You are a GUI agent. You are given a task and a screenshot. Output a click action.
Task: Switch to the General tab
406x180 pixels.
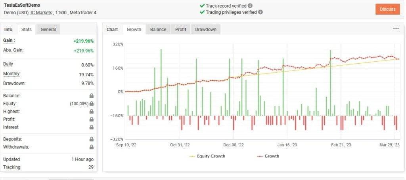[48, 29]
